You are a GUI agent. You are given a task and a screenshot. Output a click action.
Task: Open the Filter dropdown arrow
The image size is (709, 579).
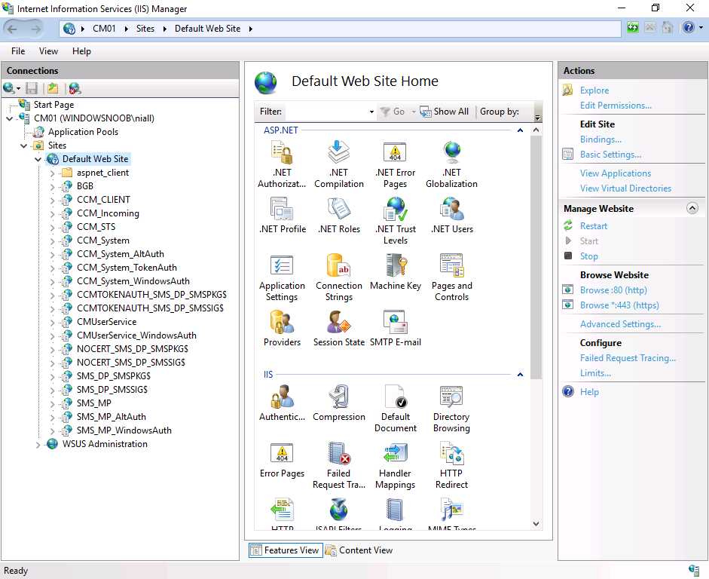point(371,112)
